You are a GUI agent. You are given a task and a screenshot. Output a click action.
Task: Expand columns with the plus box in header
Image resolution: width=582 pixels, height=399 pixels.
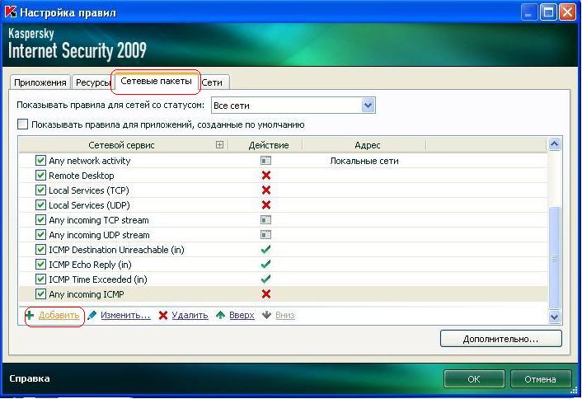click(220, 145)
